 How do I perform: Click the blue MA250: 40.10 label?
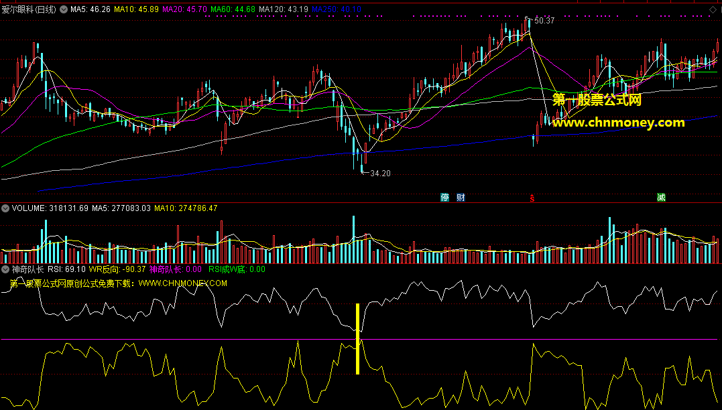coord(336,9)
